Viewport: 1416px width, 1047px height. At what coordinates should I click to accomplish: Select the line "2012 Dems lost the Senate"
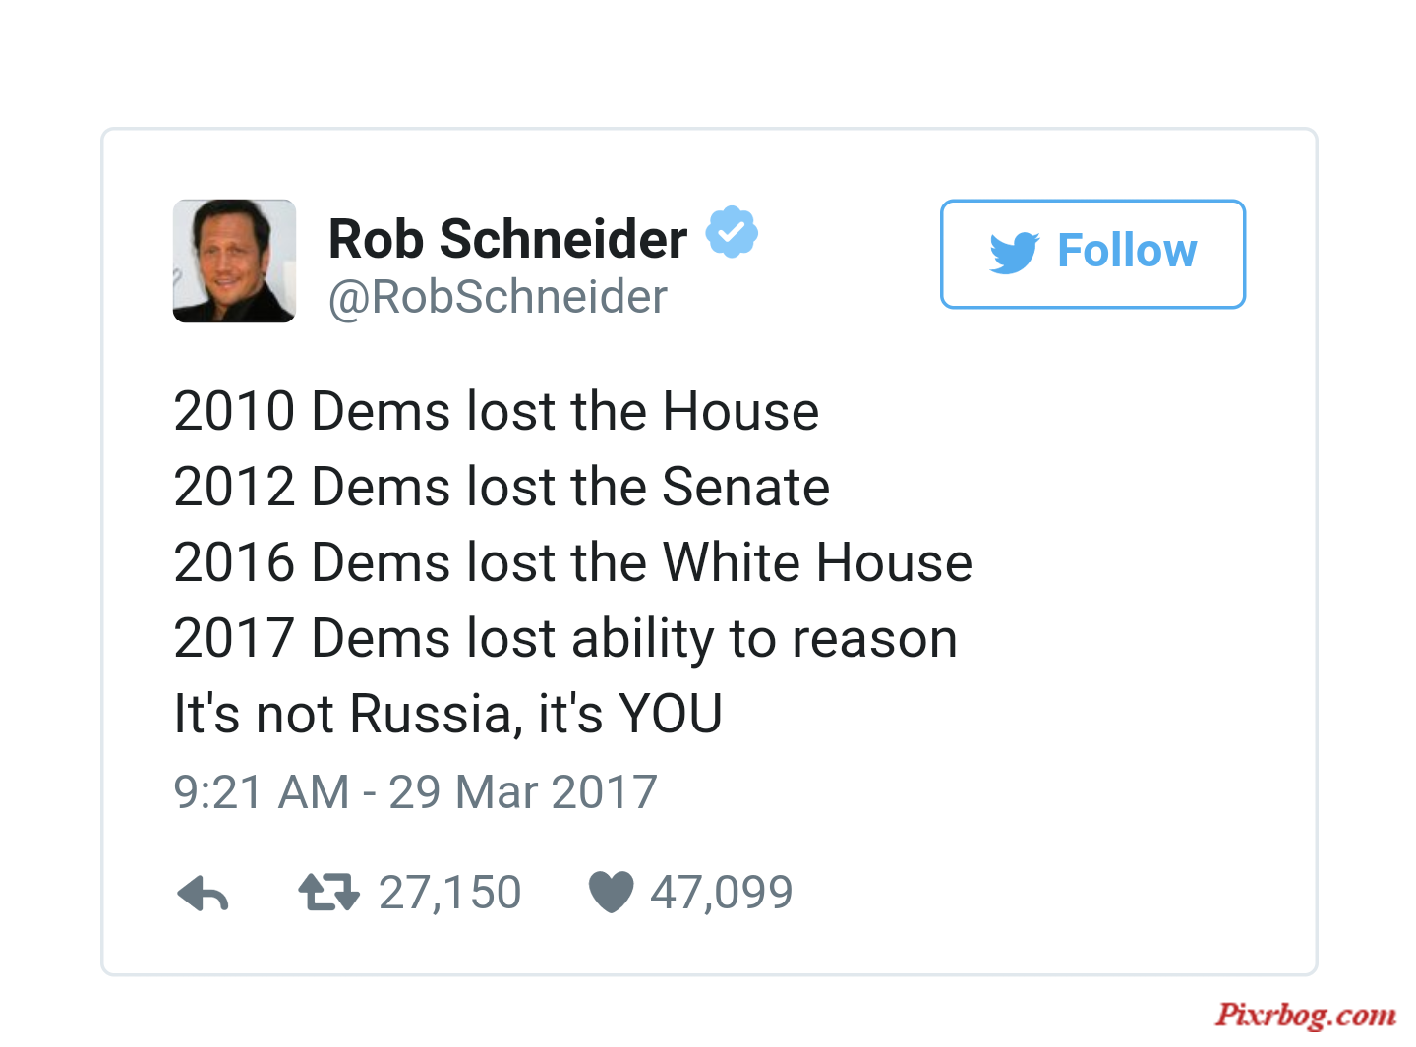[501, 487]
